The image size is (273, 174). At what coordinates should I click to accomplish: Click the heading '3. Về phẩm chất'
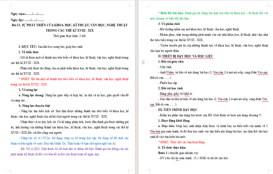click(169, 24)
